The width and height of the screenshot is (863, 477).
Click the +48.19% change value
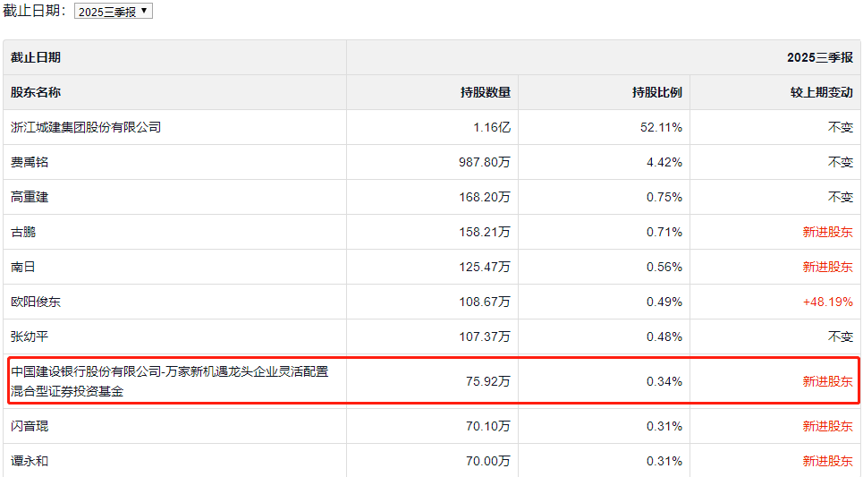point(827,302)
